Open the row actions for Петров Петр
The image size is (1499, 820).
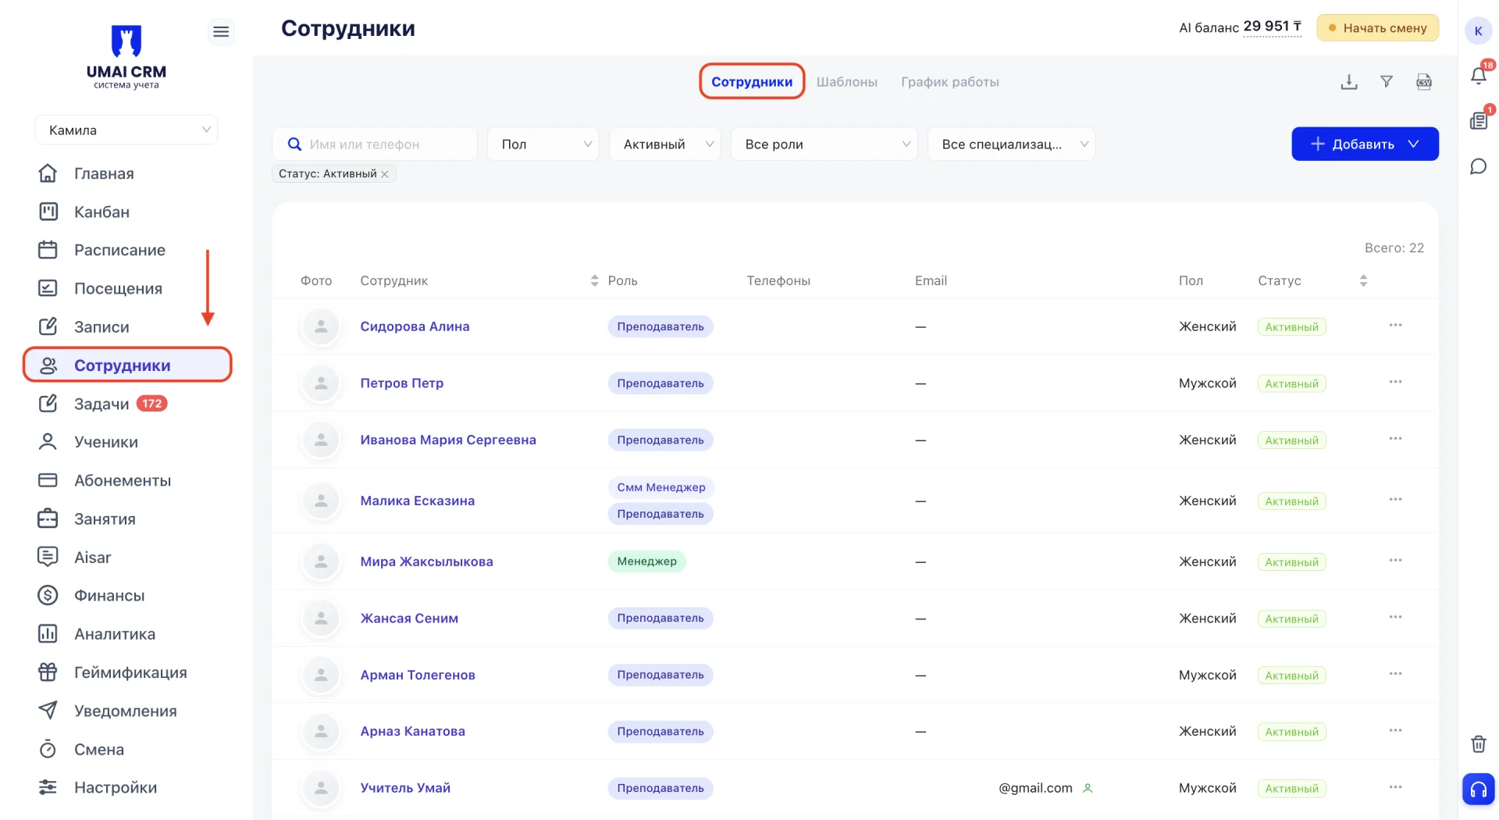1396,382
